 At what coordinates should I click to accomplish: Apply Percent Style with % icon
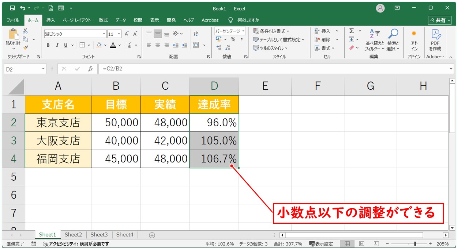[233, 39]
